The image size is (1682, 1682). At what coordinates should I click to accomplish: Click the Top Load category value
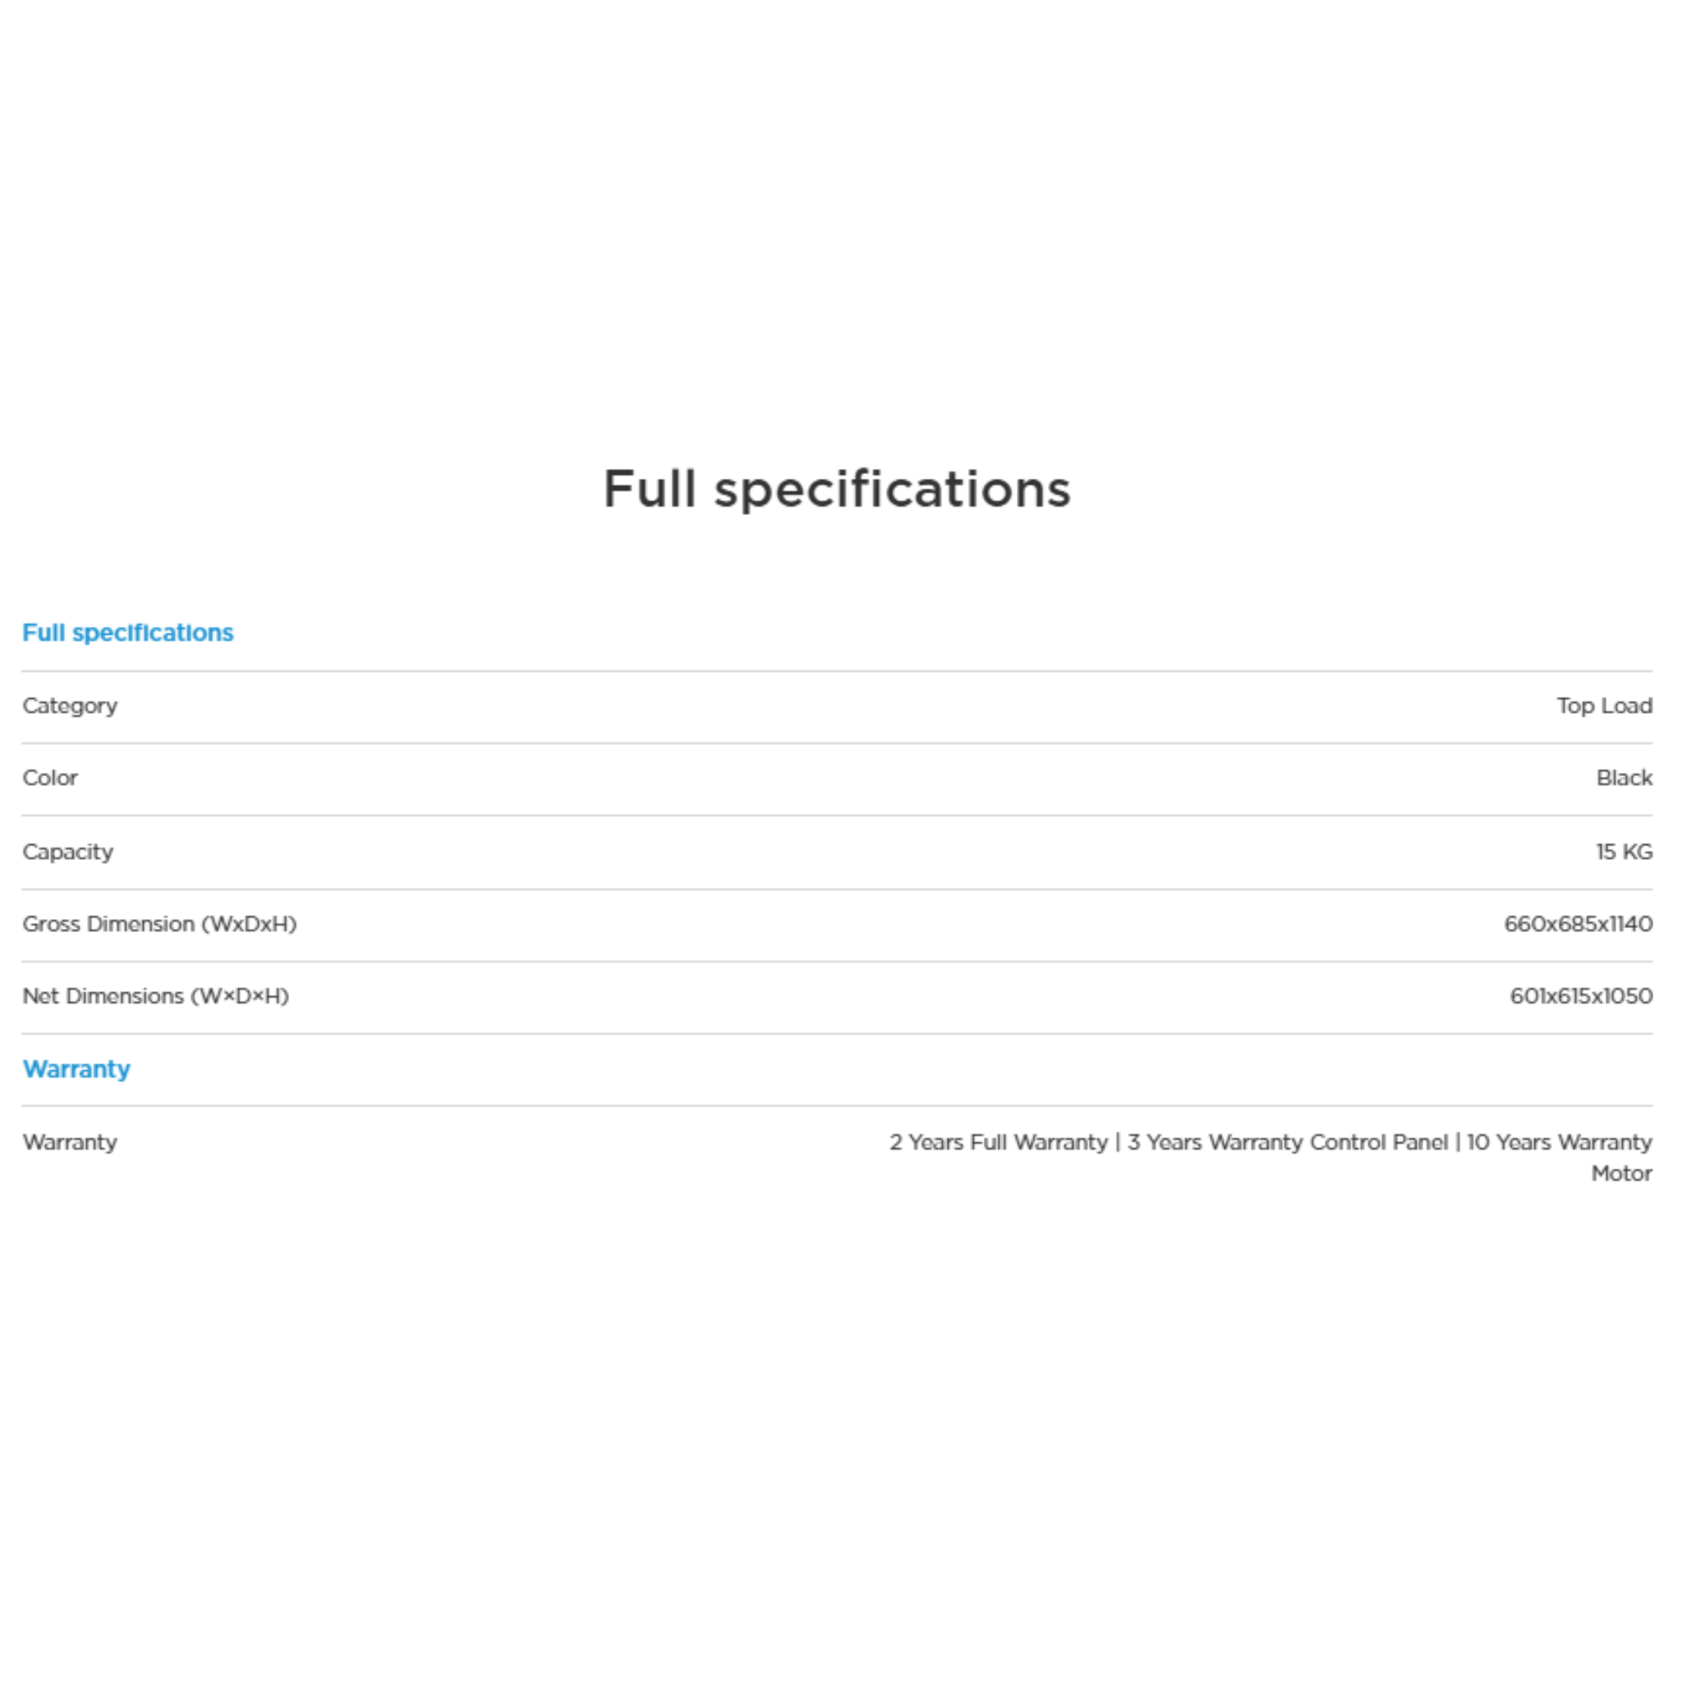pos(1604,706)
